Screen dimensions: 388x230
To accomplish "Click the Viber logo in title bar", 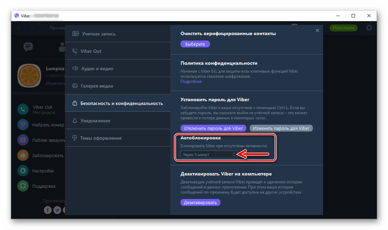I will click(x=17, y=16).
